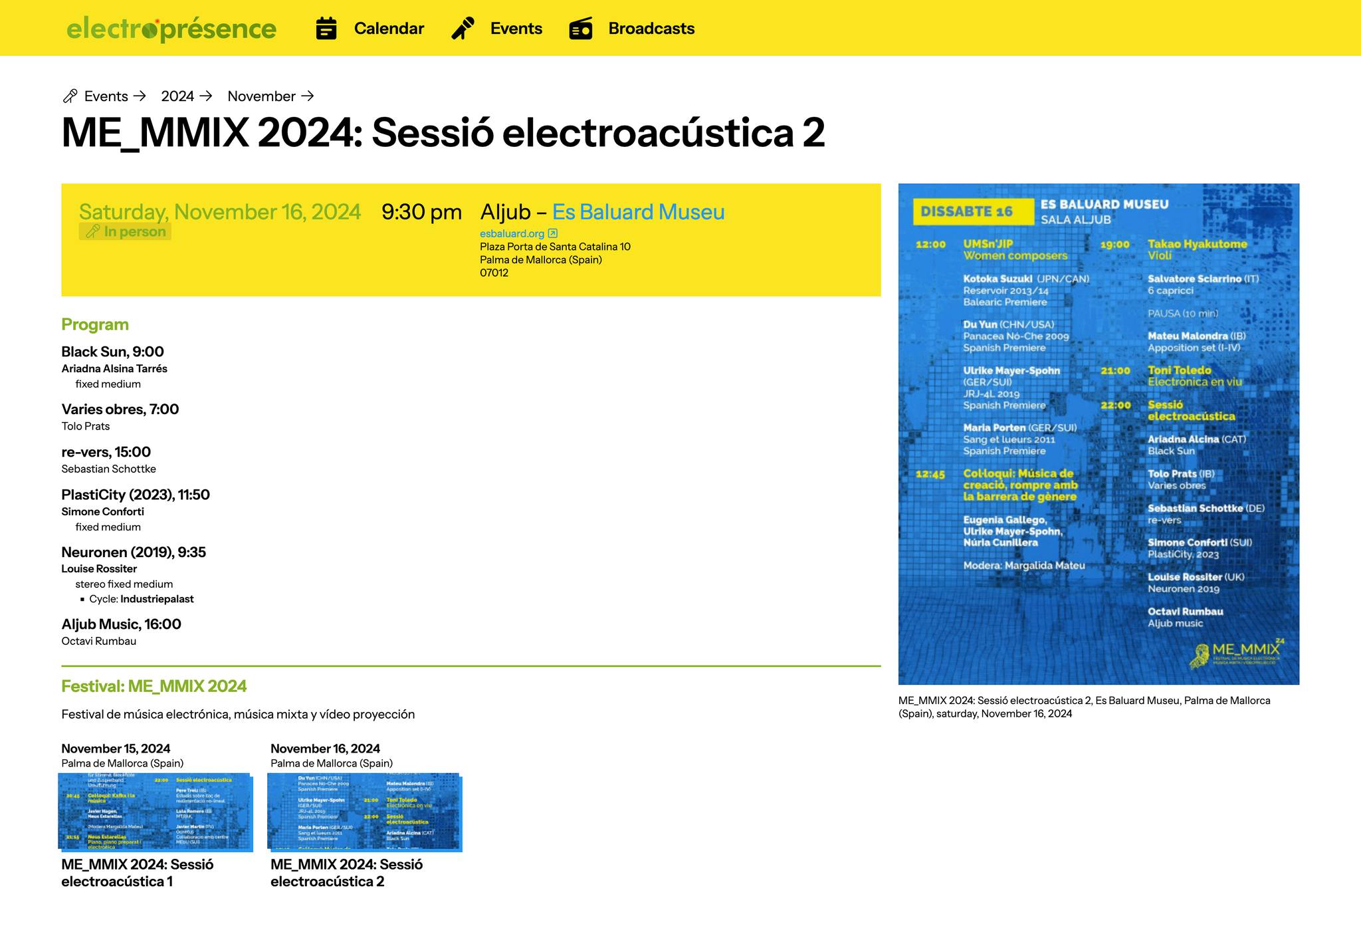Click the microphone icon in In person badge
This screenshot has height=936, width=1361.
[x=92, y=231]
